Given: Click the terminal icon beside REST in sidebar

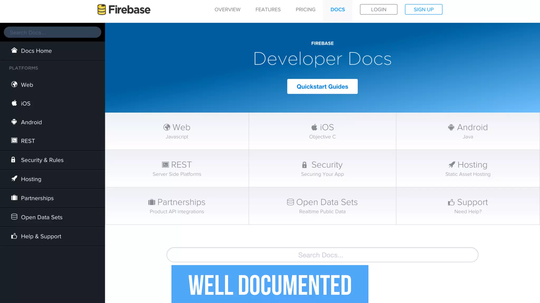Looking at the screenshot, I should (14, 140).
